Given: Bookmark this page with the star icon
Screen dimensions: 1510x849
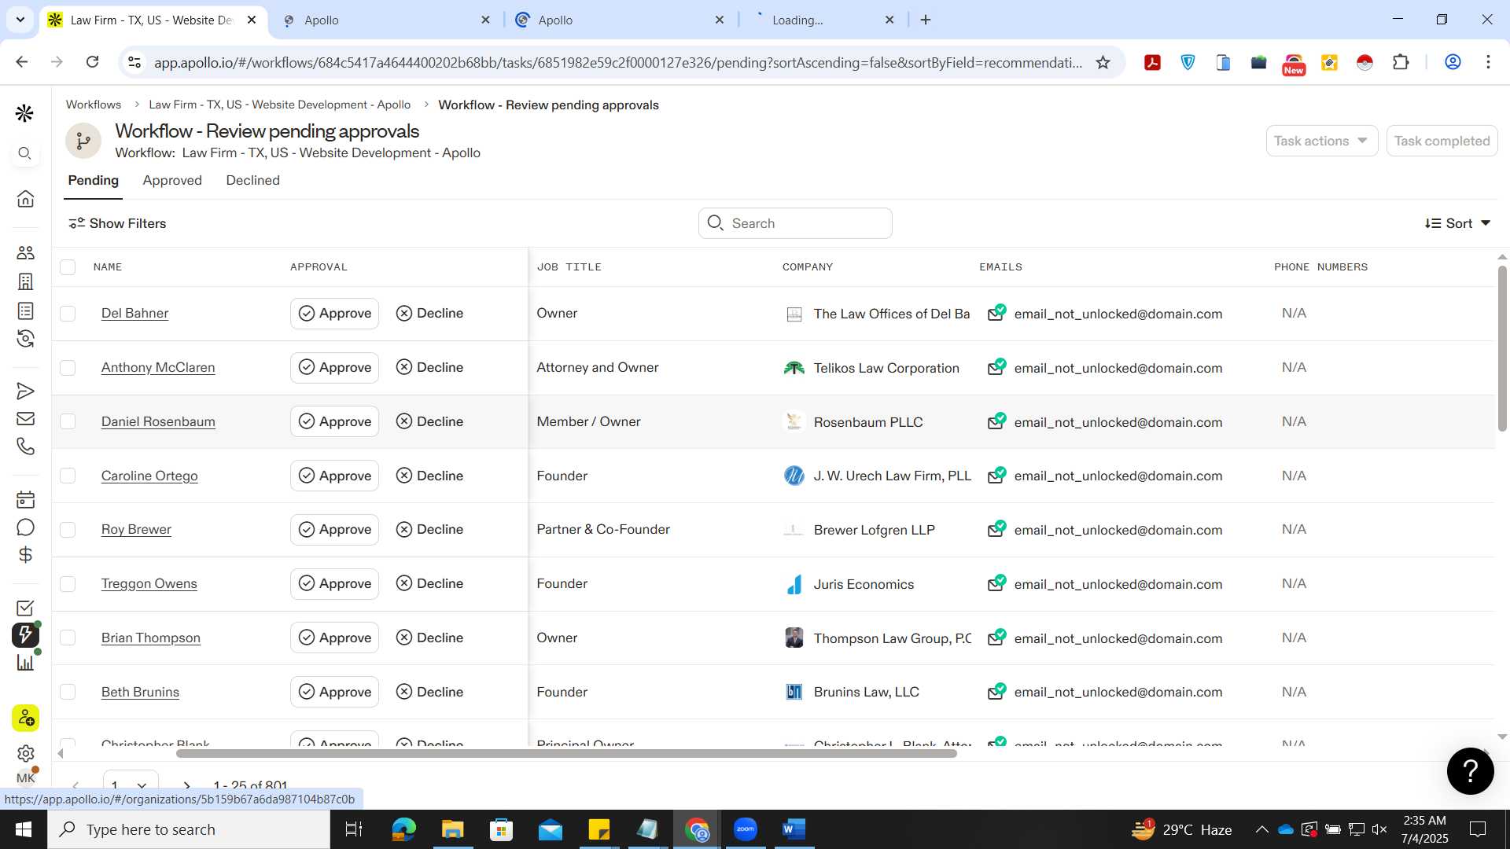Looking at the screenshot, I should (1103, 62).
